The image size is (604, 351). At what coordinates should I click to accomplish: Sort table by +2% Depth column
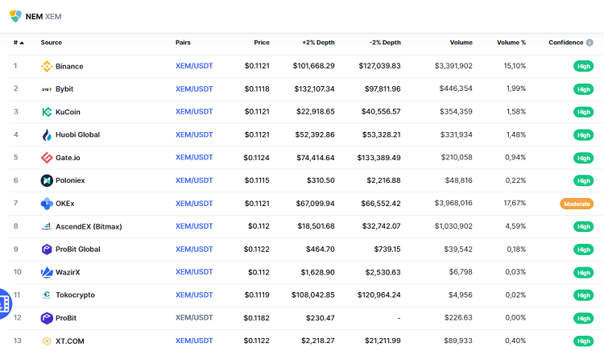tap(318, 43)
